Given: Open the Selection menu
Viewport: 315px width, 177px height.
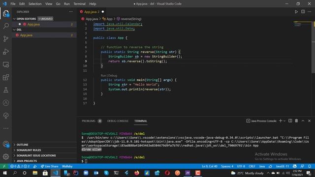Looking at the screenshot, I should pyautogui.click(x=35, y=3).
